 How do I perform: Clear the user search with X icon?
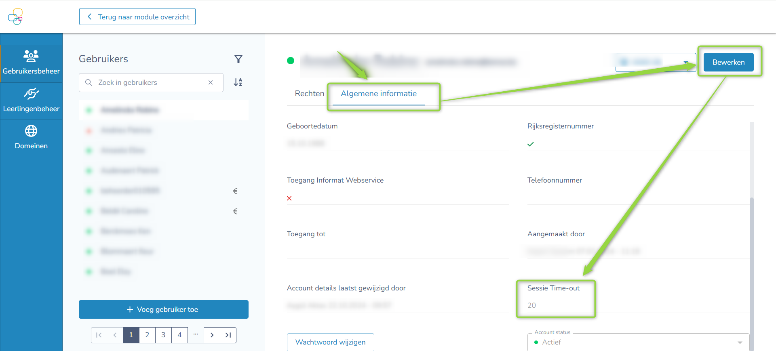pyautogui.click(x=211, y=82)
